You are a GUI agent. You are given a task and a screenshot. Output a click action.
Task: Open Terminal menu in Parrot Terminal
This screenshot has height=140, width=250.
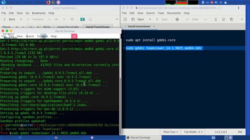(43, 36)
